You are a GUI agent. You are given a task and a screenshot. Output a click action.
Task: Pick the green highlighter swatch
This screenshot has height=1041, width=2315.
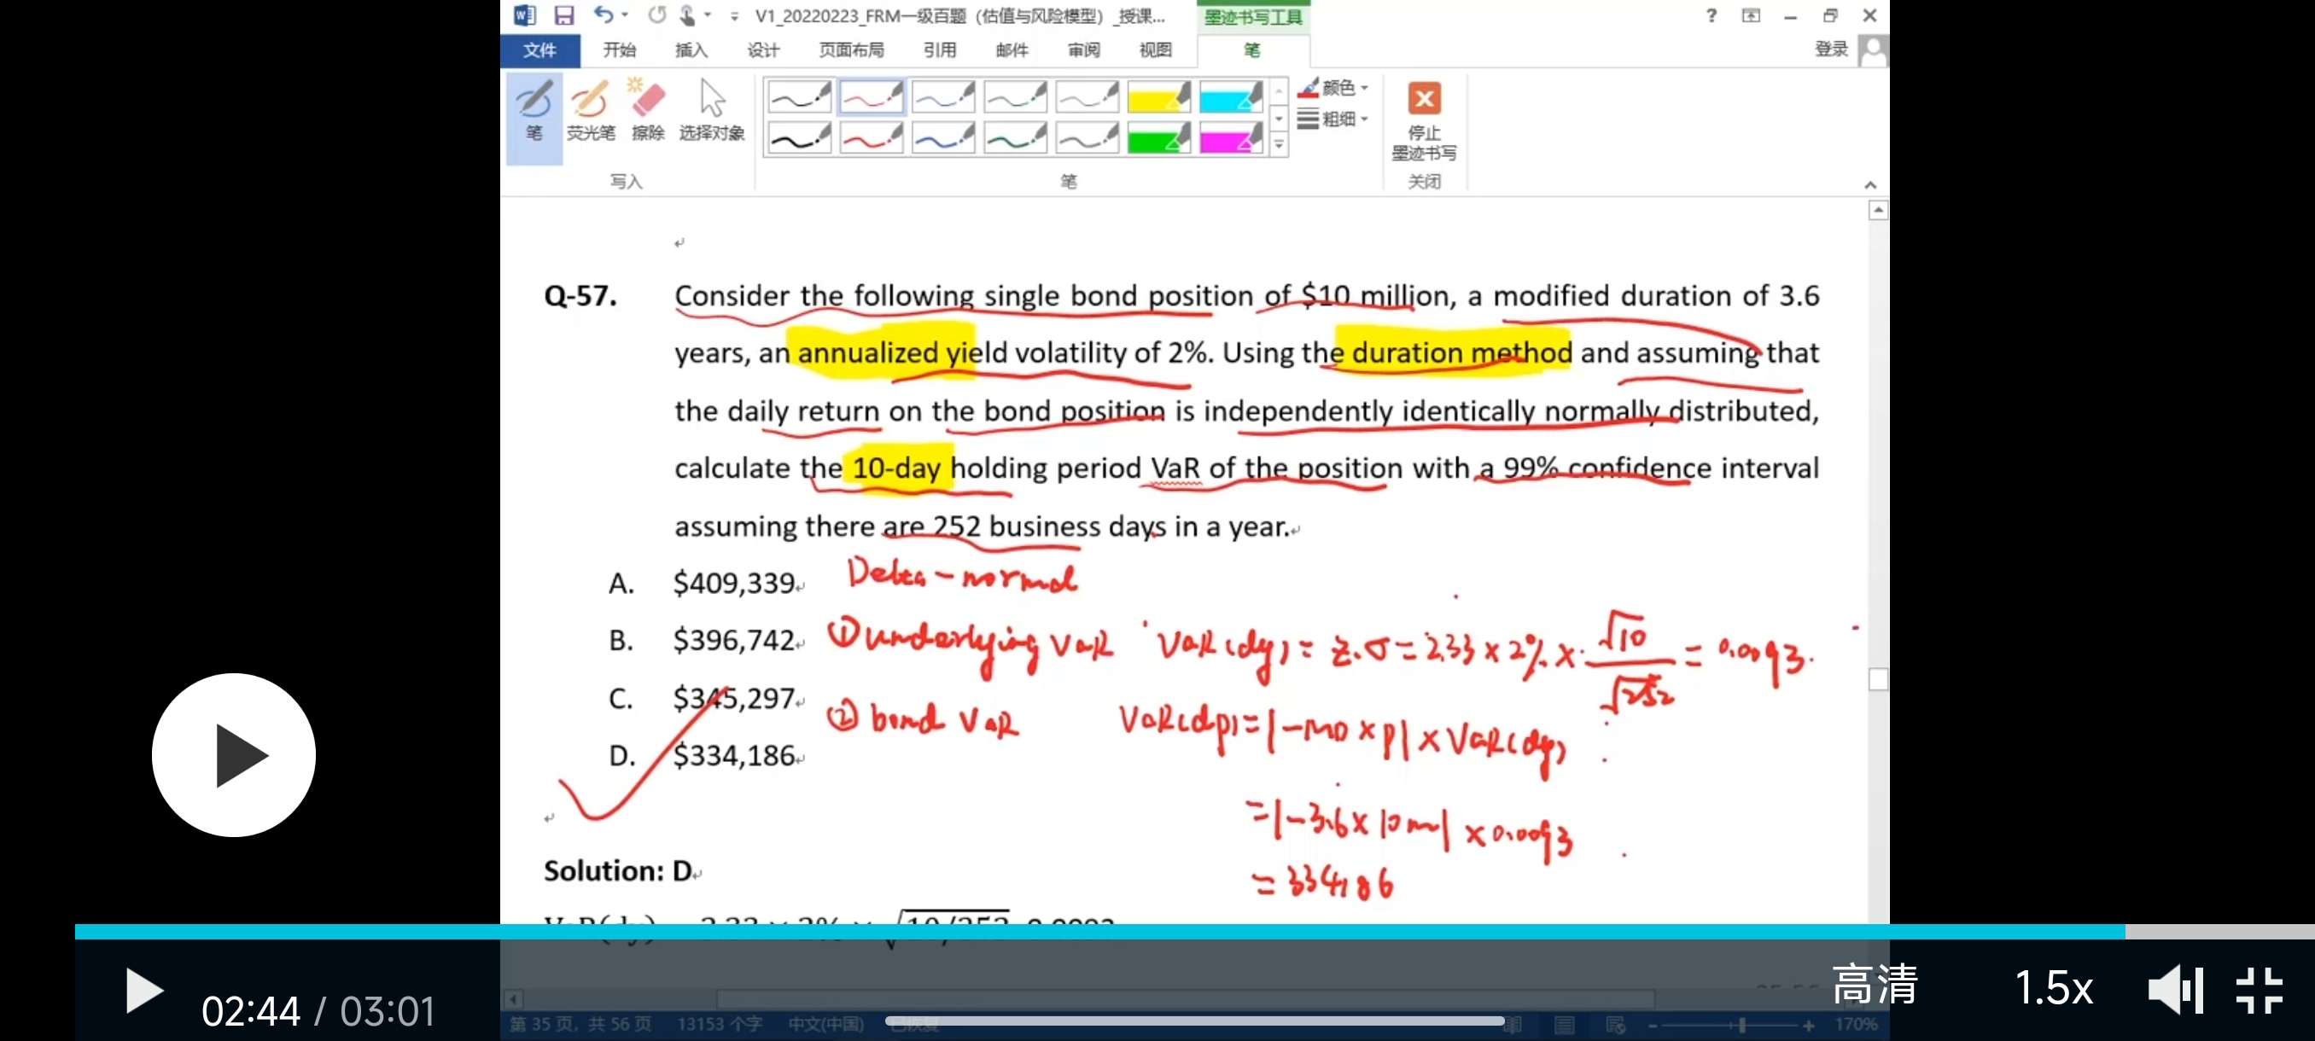click(x=1158, y=138)
